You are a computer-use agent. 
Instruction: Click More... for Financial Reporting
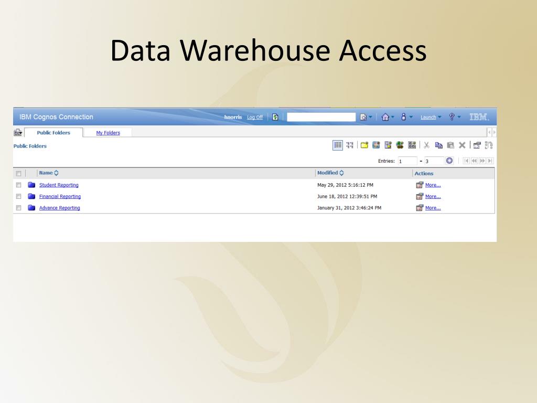pos(433,196)
